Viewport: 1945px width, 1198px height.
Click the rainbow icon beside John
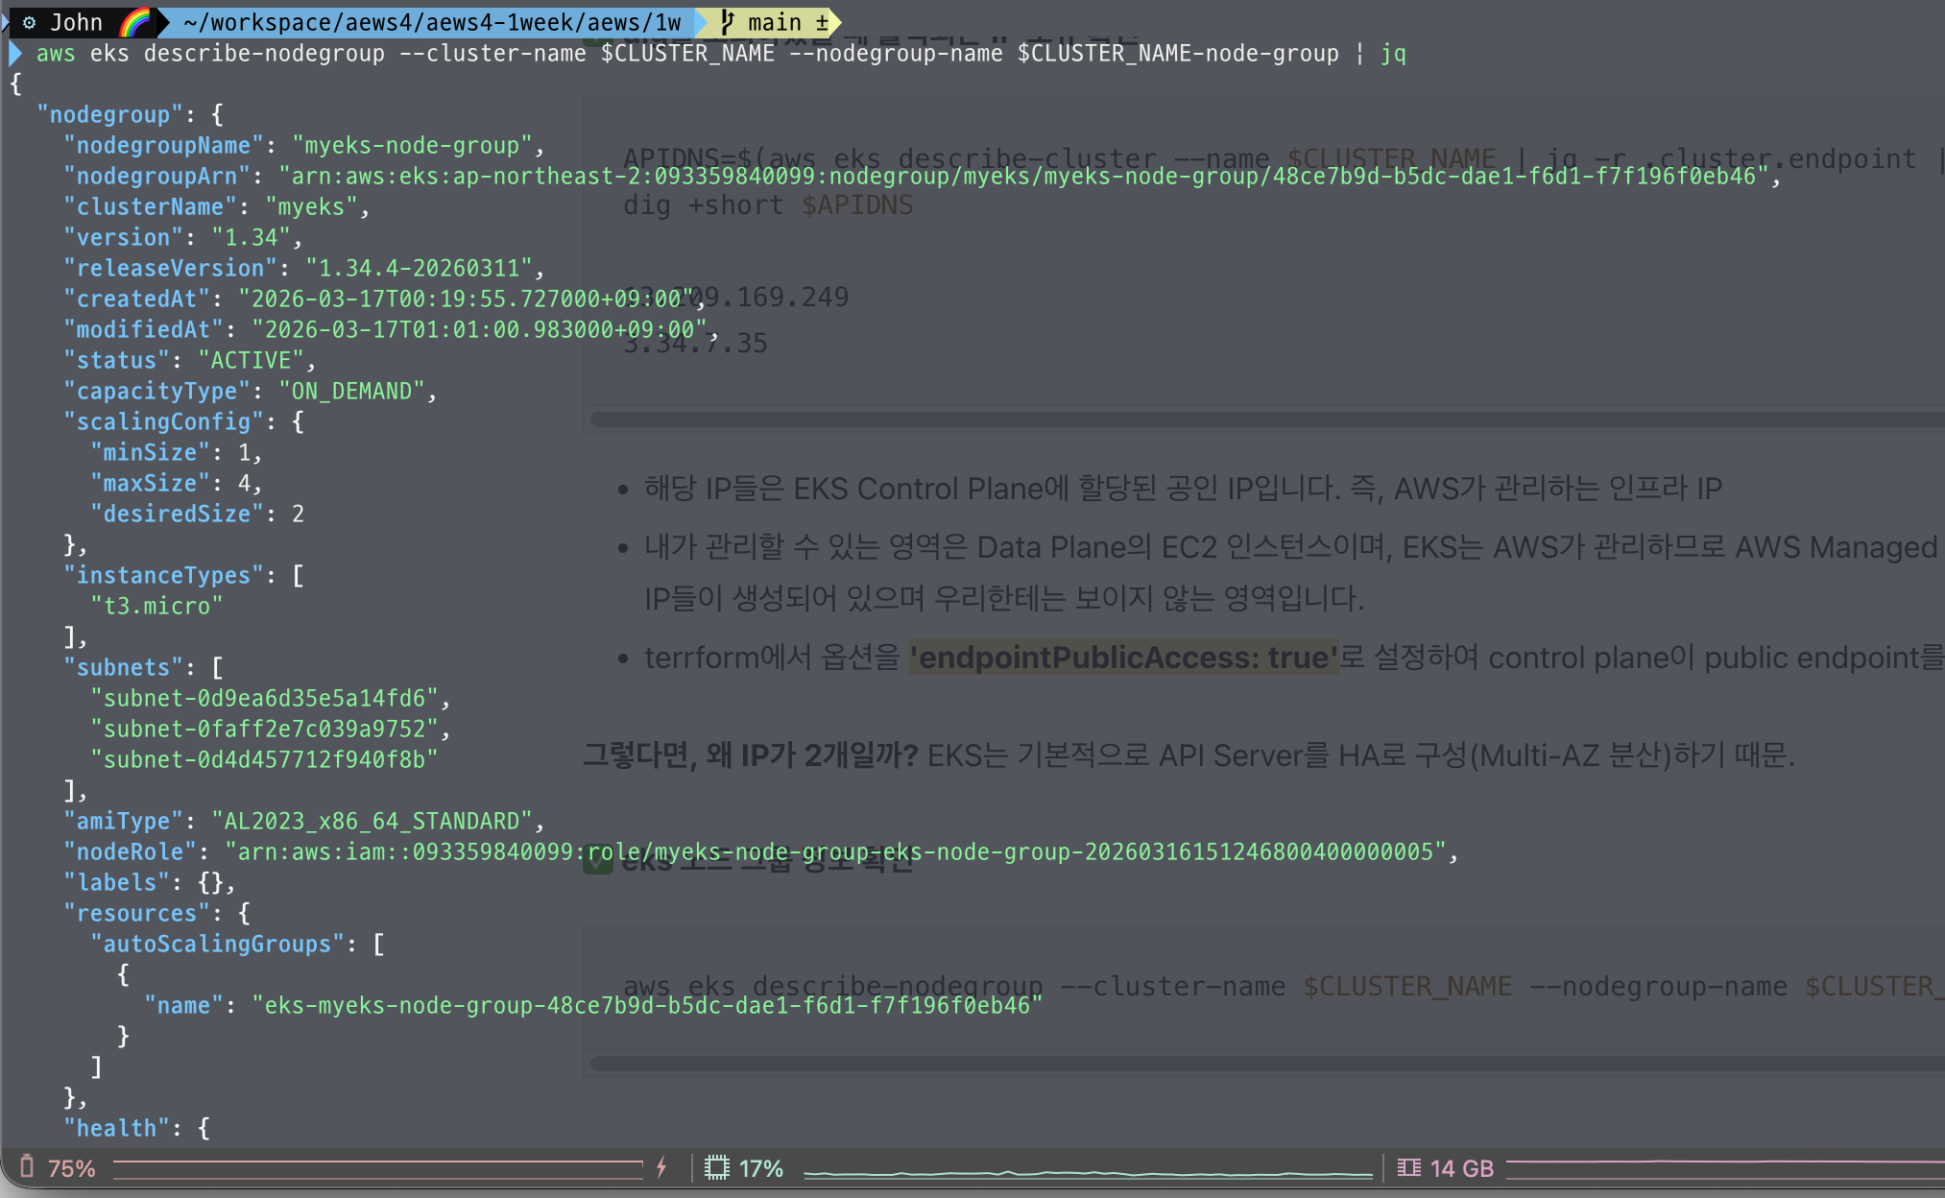135,22
